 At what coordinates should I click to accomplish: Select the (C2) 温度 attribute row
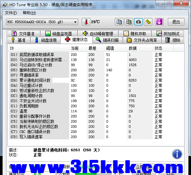pyautogui.click(x=96, y=111)
